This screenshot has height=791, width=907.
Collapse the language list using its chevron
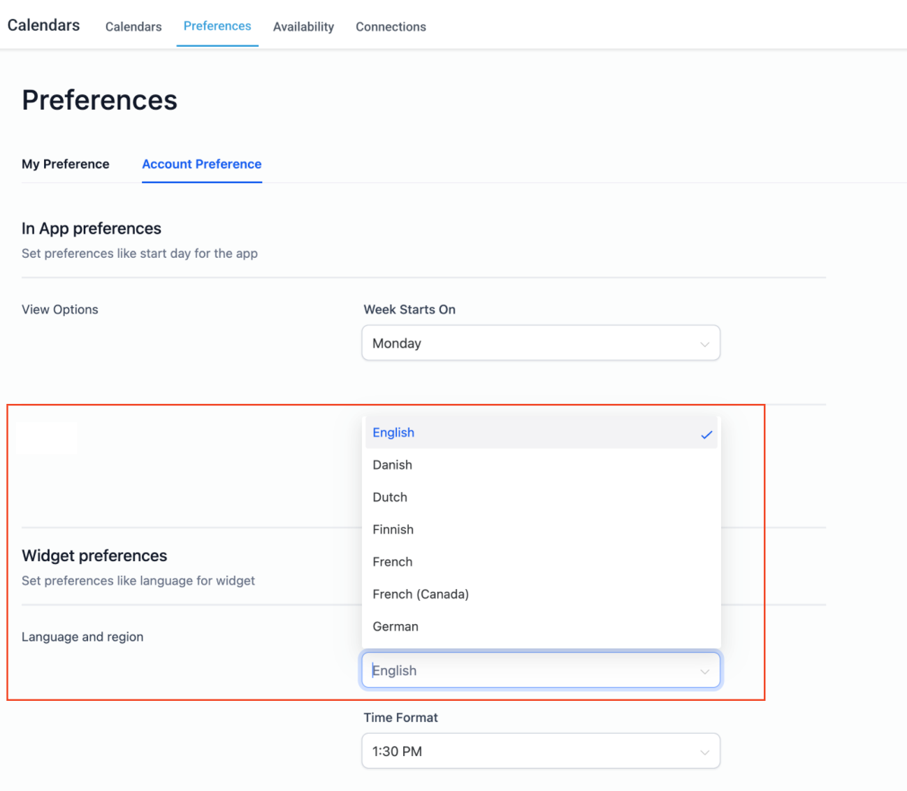pyautogui.click(x=704, y=671)
